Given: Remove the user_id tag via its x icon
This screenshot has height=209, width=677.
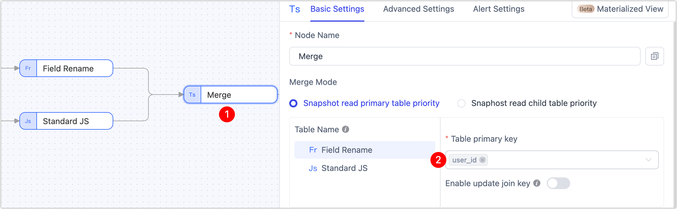Looking at the screenshot, I should point(483,160).
